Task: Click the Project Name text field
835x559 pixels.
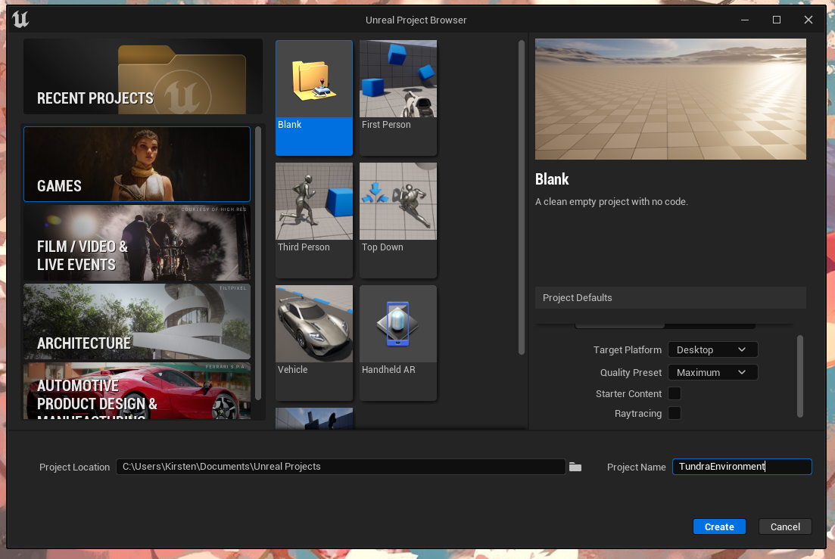Action: click(741, 467)
